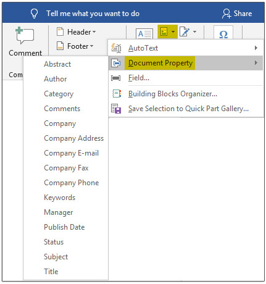Click the Save Selection floppy disk icon
Image resolution: width=266 pixels, height=284 pixels.
click(116, 109)
